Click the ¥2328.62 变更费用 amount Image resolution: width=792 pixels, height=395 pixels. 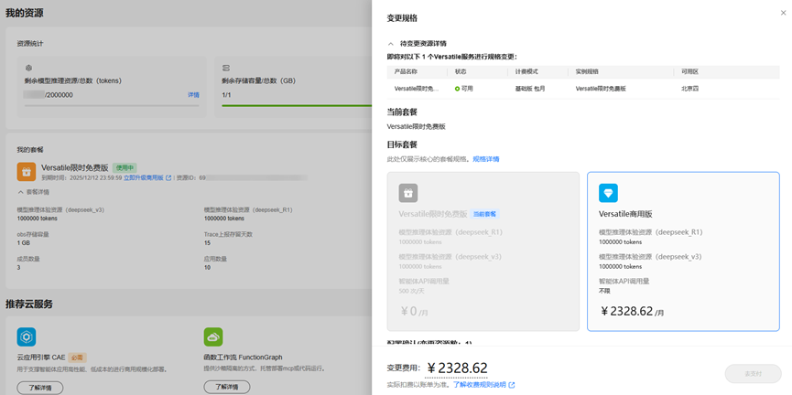457,368
